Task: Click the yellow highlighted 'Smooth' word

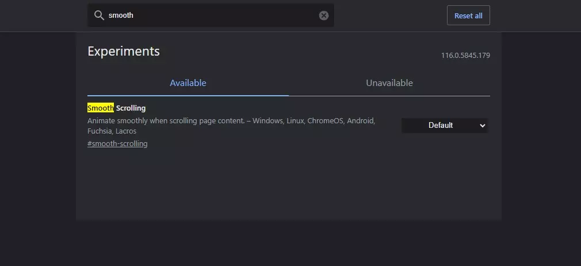Action: (x=101, y=108)
